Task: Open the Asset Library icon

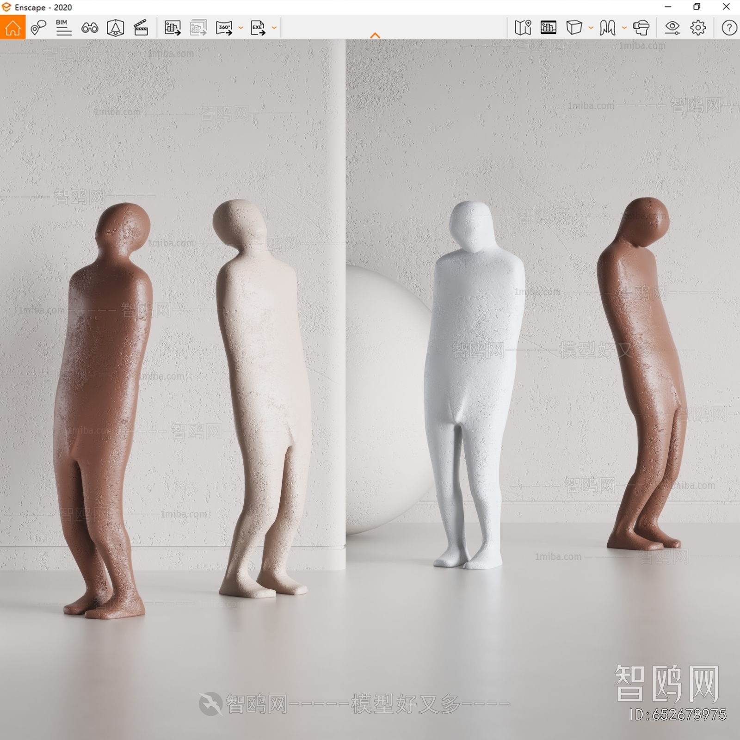Action: coord(549,28)
